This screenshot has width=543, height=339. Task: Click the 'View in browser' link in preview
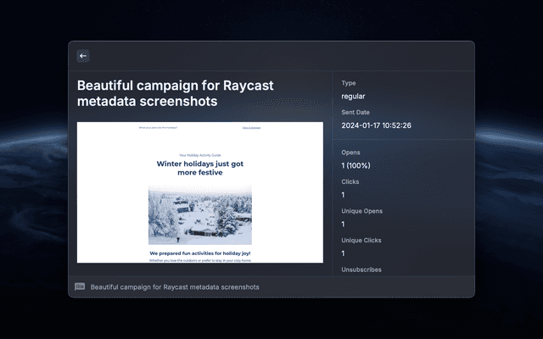point(251,128)
